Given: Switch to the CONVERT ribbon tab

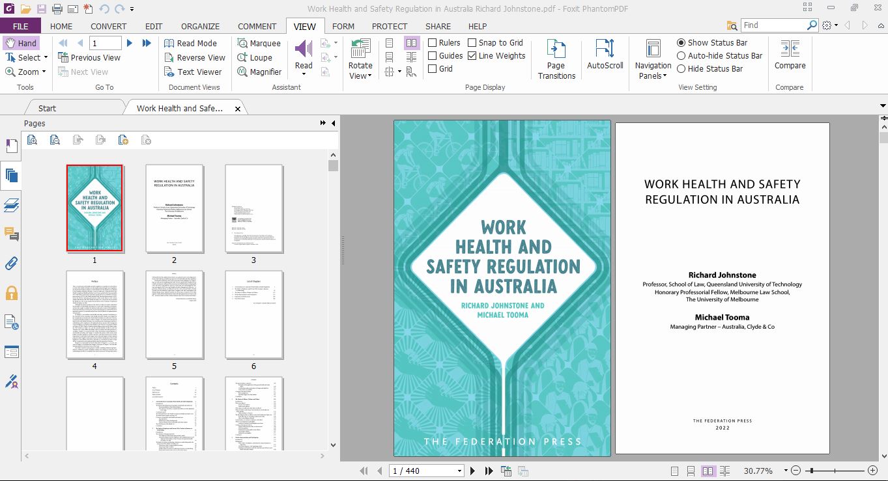Looking at the screenshot, I should click(x=108, y=26).
